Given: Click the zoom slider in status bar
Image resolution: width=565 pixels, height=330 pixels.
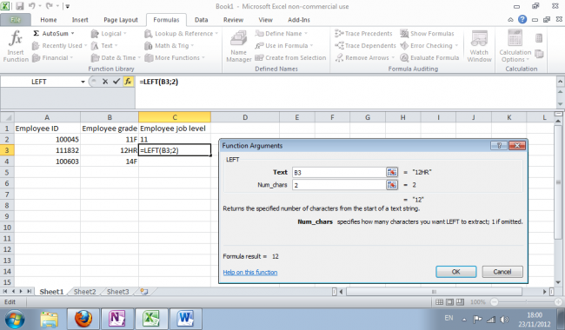Looking at the screenshot, I should [x=526, y=302].
